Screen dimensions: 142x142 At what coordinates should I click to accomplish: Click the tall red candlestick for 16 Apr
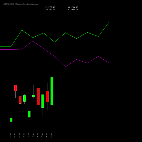[x=38, y=97]
